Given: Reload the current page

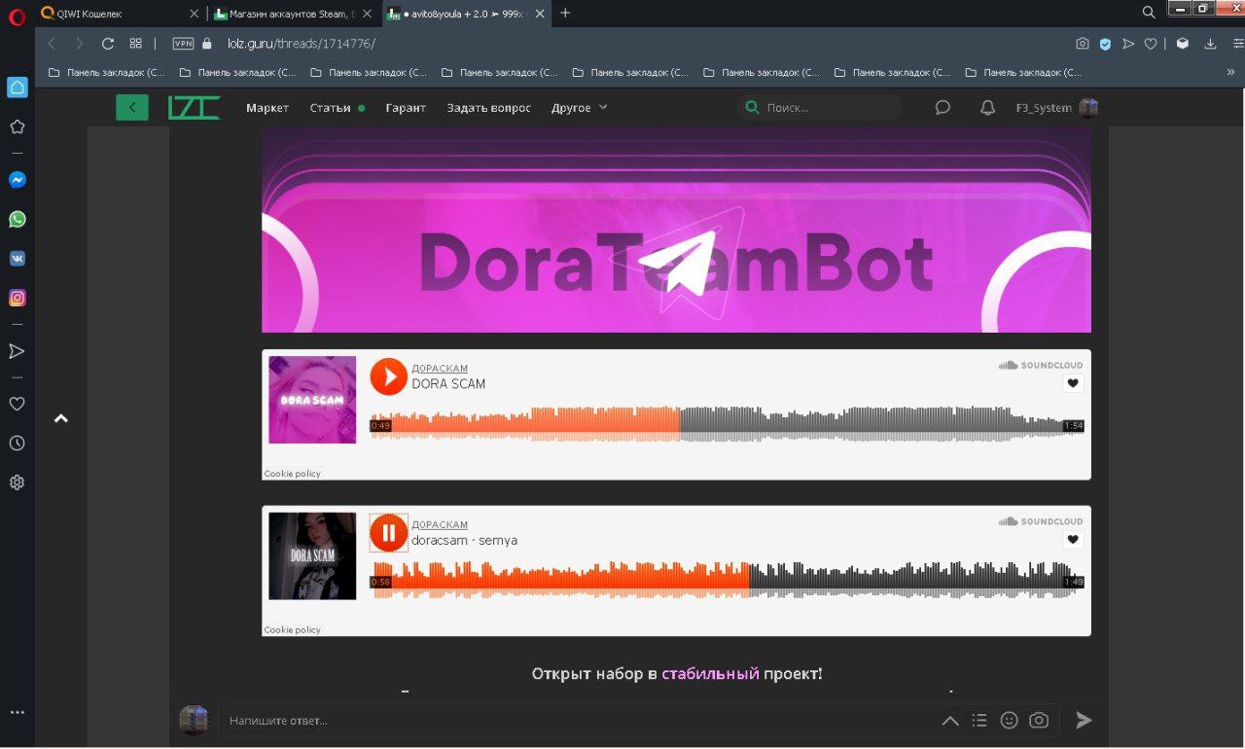Looking at the screenshot, I should [x=108, y=44].
